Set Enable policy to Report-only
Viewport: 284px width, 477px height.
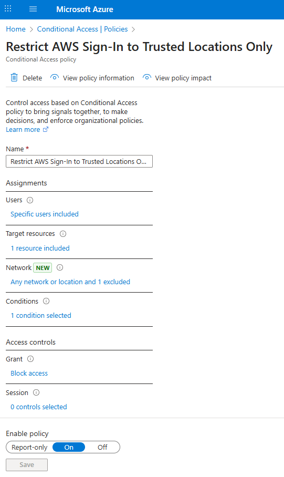coord(29,447)
